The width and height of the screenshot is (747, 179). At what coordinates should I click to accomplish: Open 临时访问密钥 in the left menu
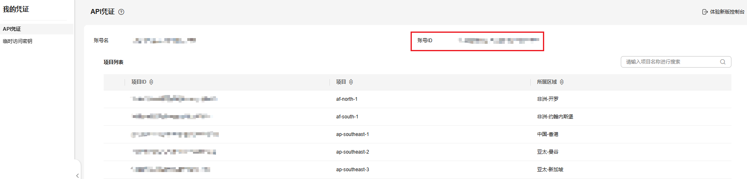click(x=17, y=41)
